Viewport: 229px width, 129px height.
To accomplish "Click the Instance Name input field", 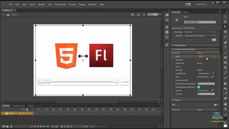I will [200, 22].
